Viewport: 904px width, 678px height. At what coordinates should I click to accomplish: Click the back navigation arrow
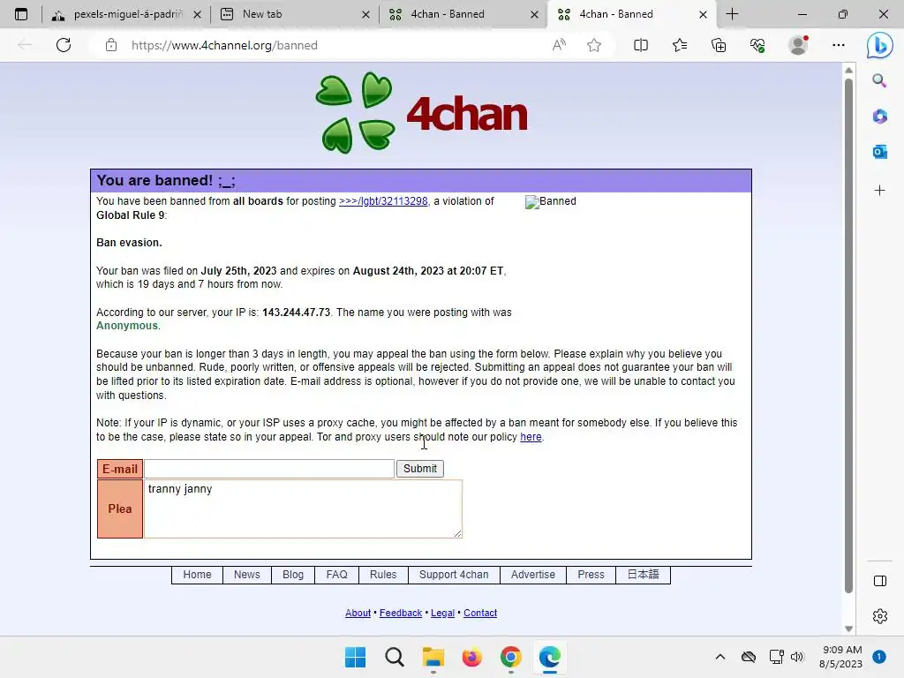[x=25, y=45]
